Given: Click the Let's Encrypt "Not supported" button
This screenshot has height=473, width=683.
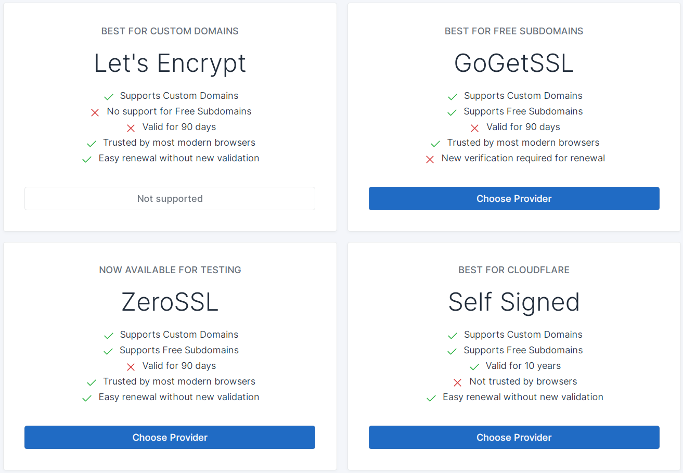Looking at the screenshot, I should [x=170, y=199].
